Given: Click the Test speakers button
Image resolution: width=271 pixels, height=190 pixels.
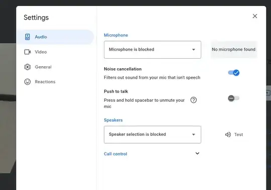Looking at the screenshot, I should (x=234, y=135).
